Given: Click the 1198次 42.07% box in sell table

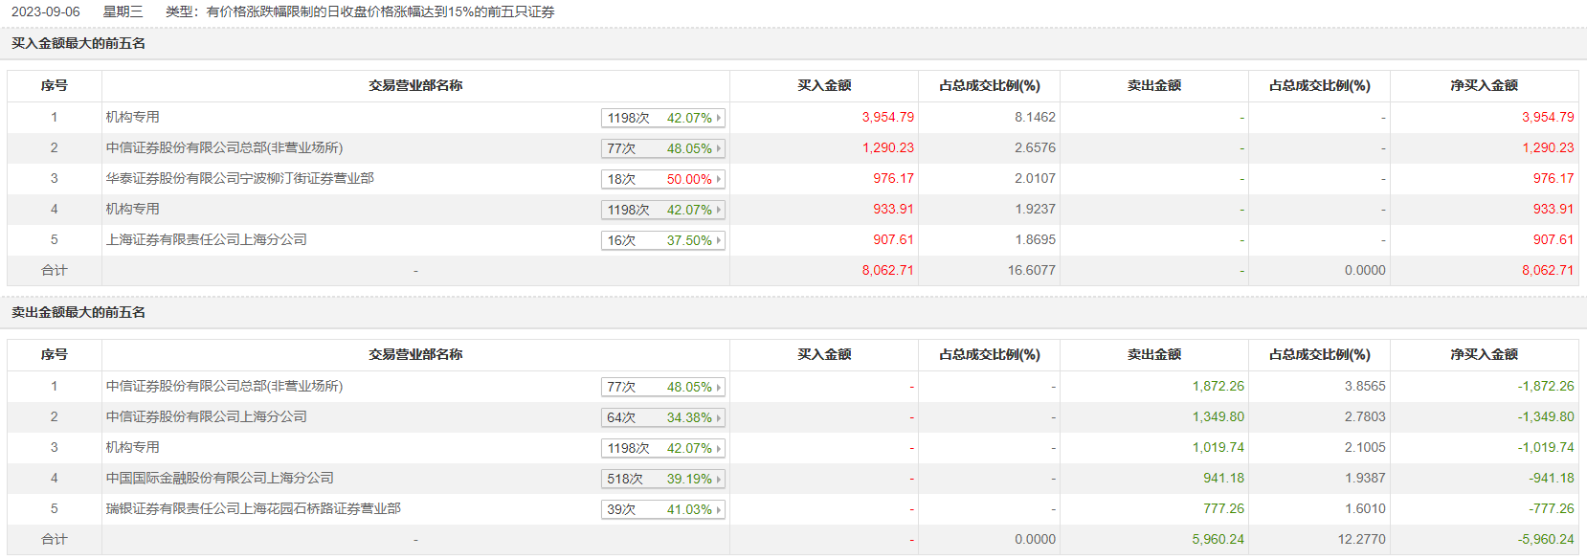Looking at the screenshot, I should 662,448.
